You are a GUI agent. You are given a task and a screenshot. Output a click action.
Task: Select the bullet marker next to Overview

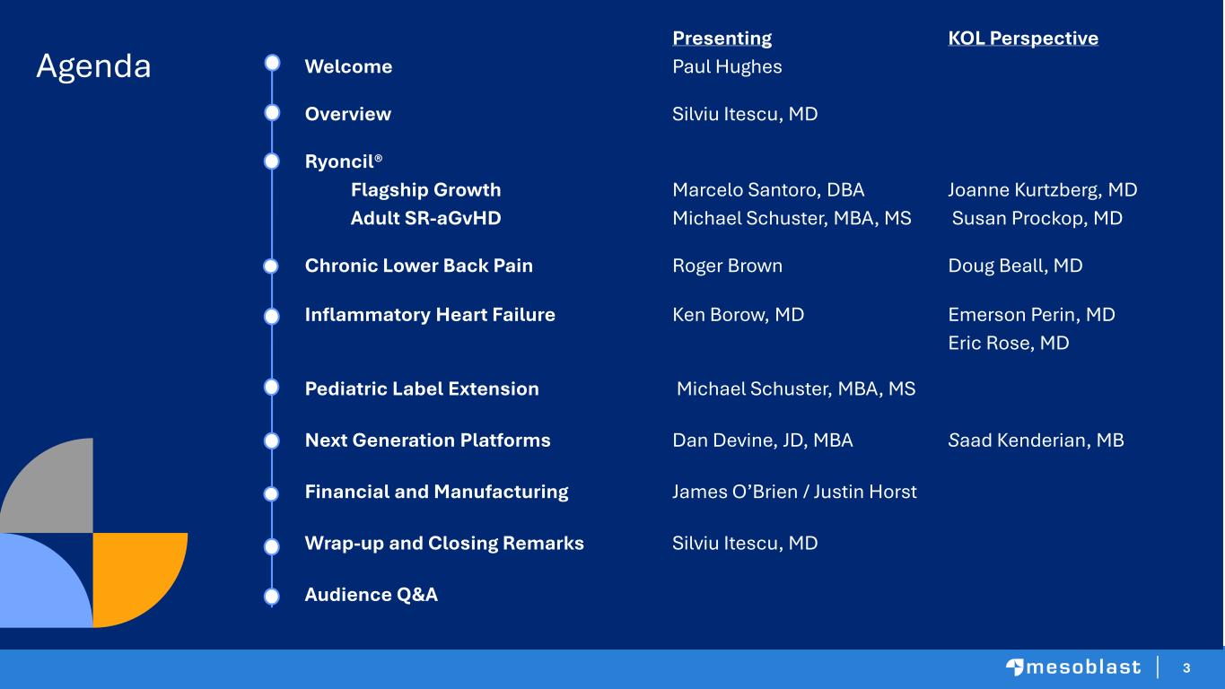coord(273,112)
